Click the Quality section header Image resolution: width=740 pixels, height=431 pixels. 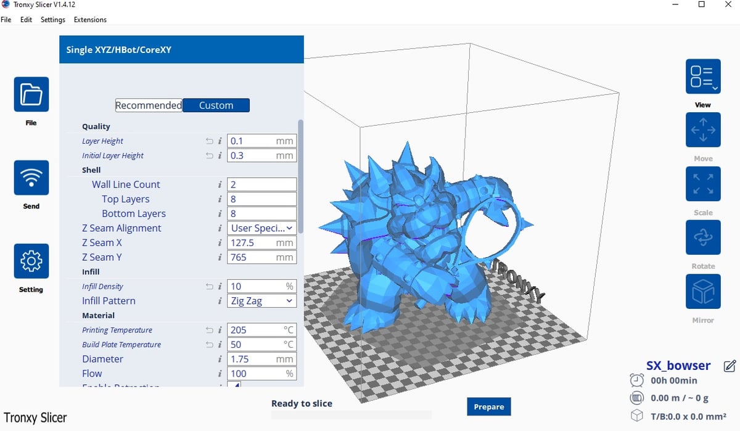click(96, 126)
